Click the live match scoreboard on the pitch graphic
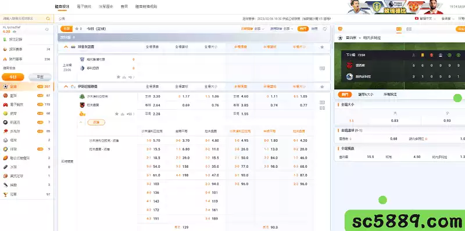This screenshot has height=231, width=465. (403, 66)
